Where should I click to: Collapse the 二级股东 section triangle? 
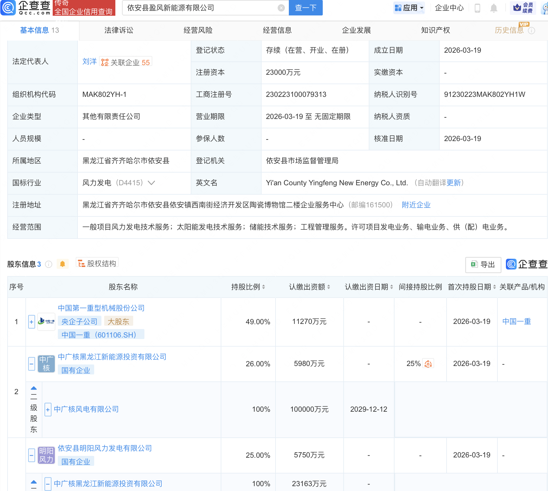pos(33,388)
